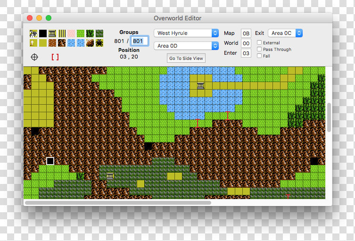Image resolution: width=355 pixels, height=241 pixels.
Task: Click the horizontal scrollbar under the map
Action: coord(118,203)
